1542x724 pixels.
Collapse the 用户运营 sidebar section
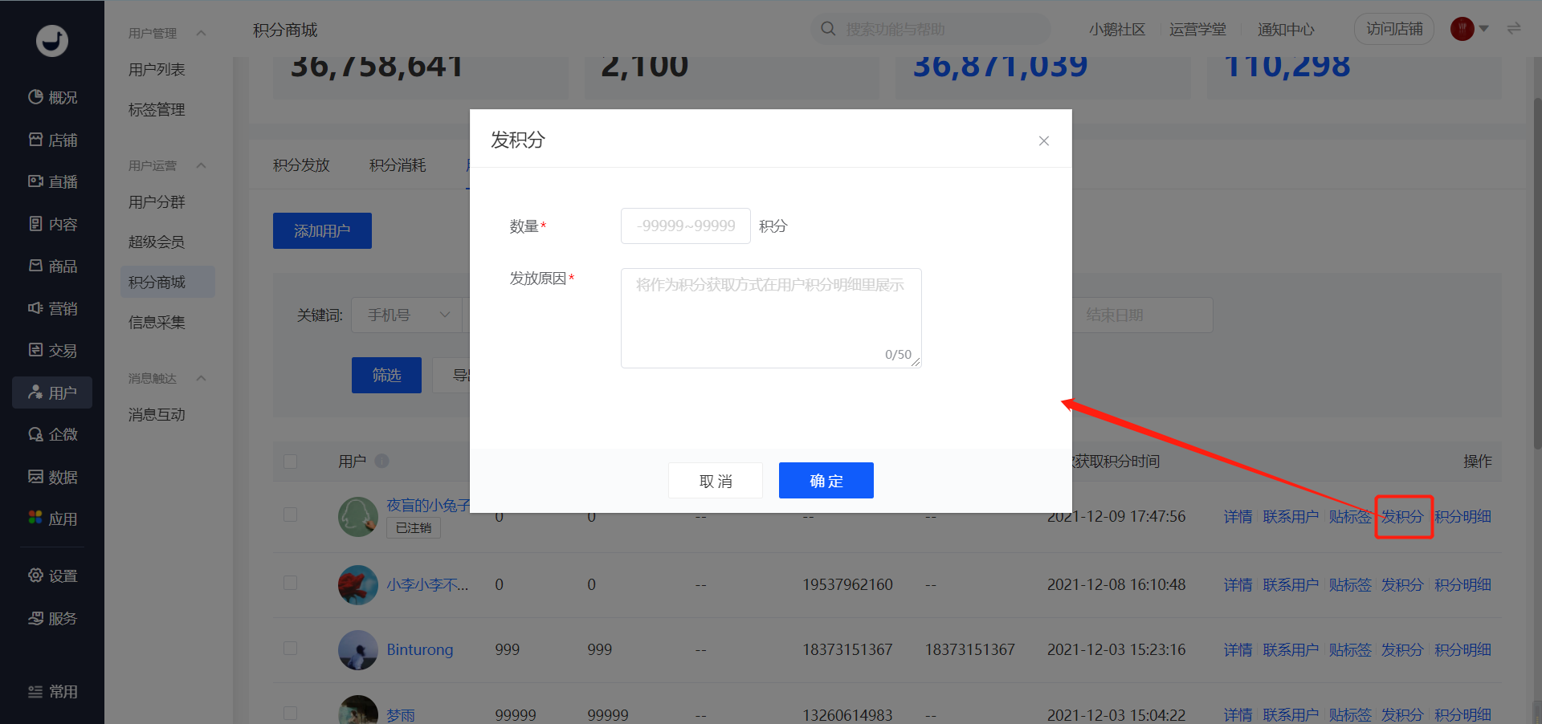click(202, 165)
